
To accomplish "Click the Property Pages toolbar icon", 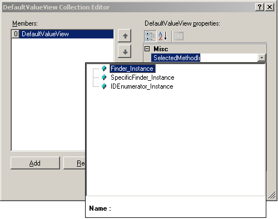I will (x=179, y=36).
